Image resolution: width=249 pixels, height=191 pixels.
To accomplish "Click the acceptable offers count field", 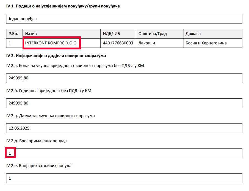I will click(124, 178).
